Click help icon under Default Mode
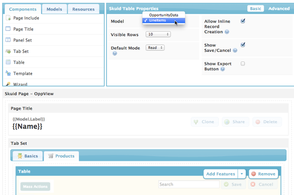The image size is (294, 195). coord(115,53)
